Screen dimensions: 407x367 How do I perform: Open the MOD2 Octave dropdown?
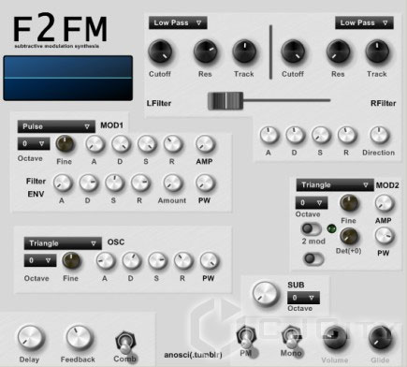312,203
